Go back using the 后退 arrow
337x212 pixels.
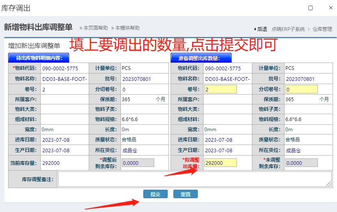(x=260, y=29)
